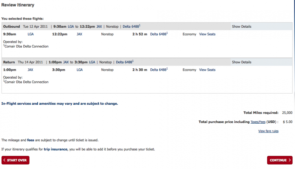Click the Continue button
Screen dimensions: 295x169
point(280,160)
